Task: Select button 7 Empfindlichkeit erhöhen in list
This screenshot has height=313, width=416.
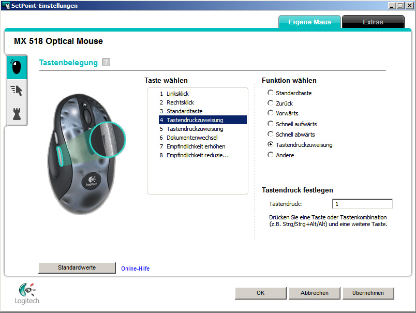Action: click(203, 146)
